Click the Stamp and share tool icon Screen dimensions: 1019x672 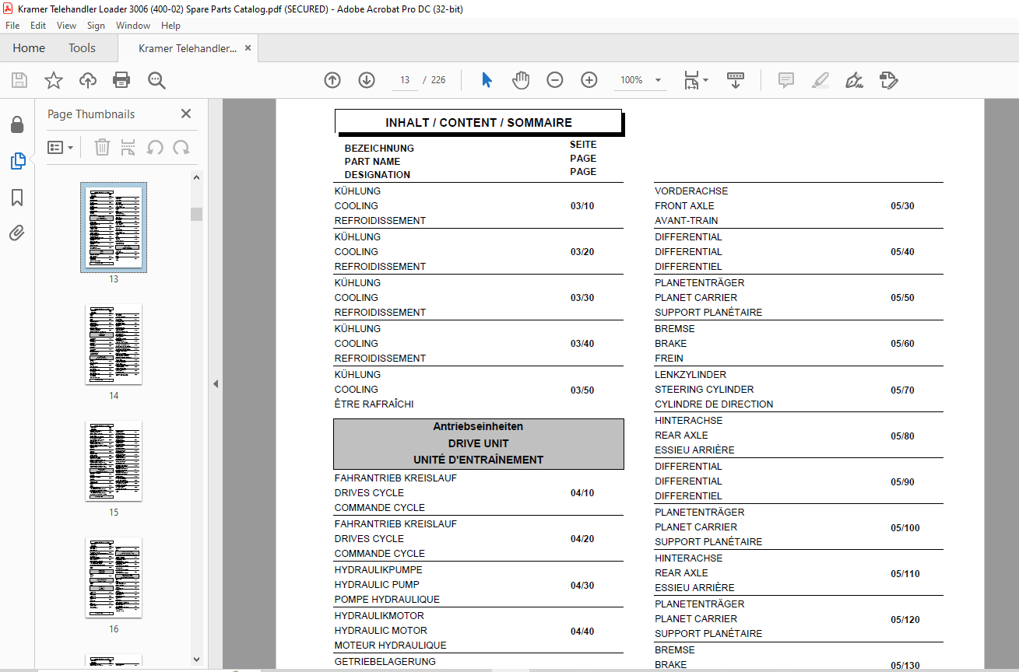click(x=889, y=80)
